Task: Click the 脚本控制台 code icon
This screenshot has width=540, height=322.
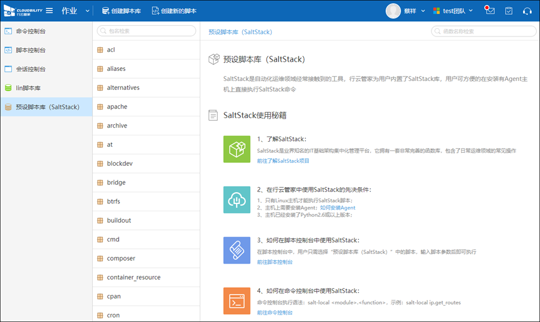Action: click(8, 50)
